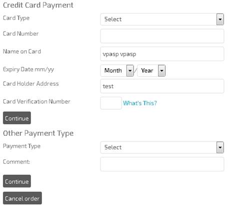
Task: Click the Card Type label text
Action: (x=16, y=18)
